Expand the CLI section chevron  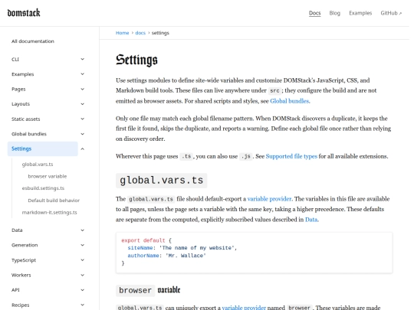click(82, 59)
